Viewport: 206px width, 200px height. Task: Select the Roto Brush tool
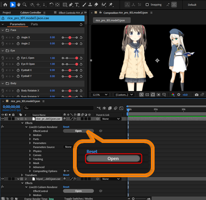104,5
